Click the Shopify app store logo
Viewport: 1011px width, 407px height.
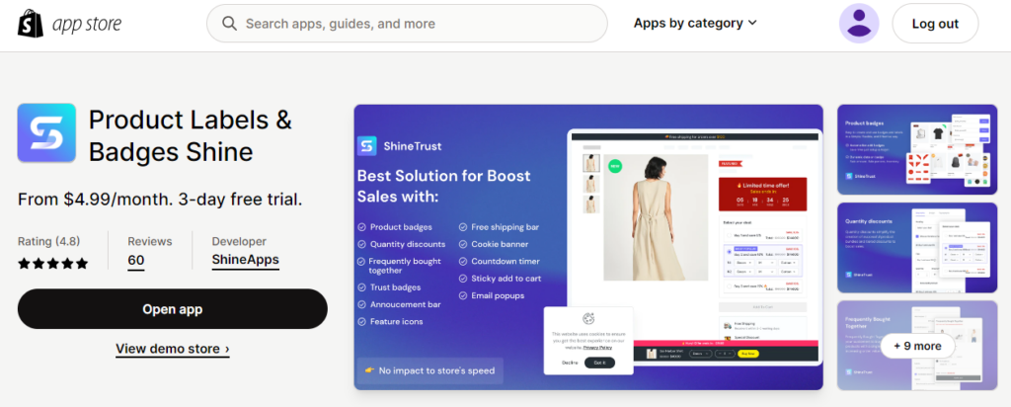(x=69, y=24)
